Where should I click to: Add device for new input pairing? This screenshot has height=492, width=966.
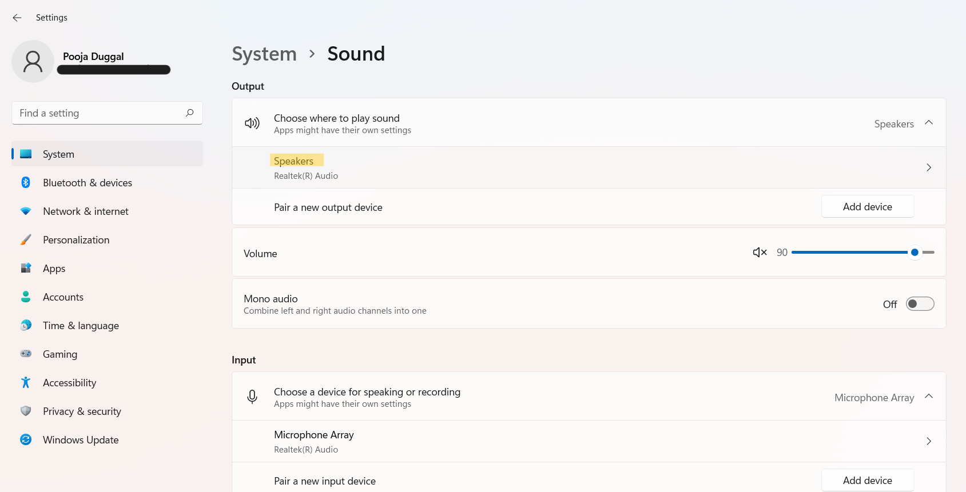pyautogui.click(x=867, y=481)
